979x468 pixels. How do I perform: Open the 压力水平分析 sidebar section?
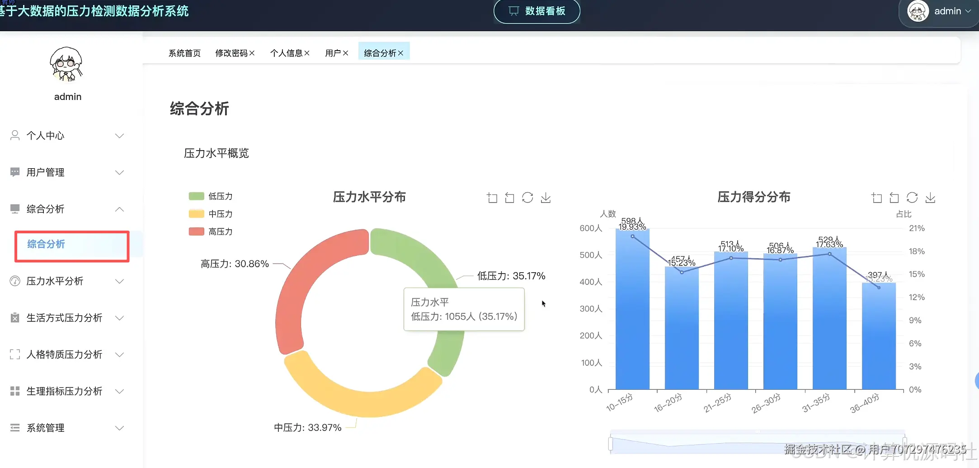click(x=54, y=281)
